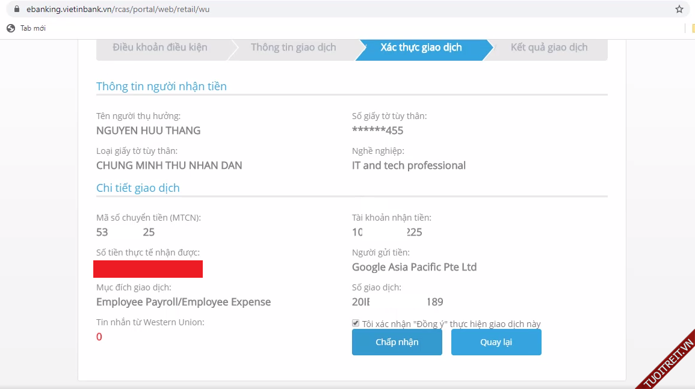Bookmark this page with the star icon

(679, 9)
